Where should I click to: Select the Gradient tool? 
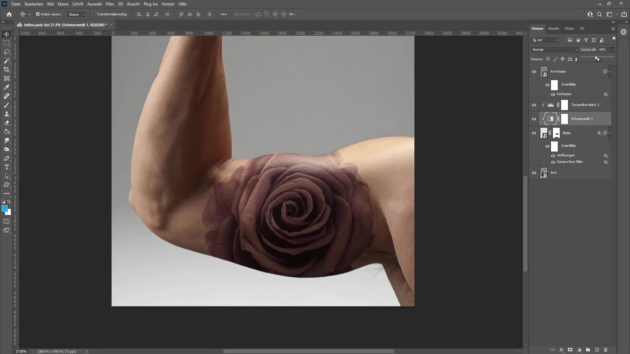[x=7, y=131]
